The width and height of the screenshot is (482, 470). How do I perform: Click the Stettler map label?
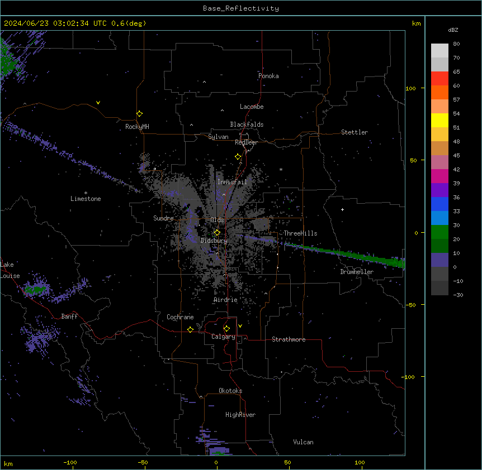click(355, 132)
